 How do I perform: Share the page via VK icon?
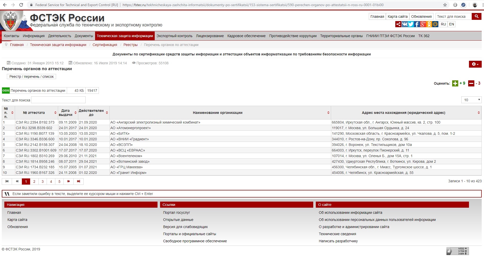(404, 24)
